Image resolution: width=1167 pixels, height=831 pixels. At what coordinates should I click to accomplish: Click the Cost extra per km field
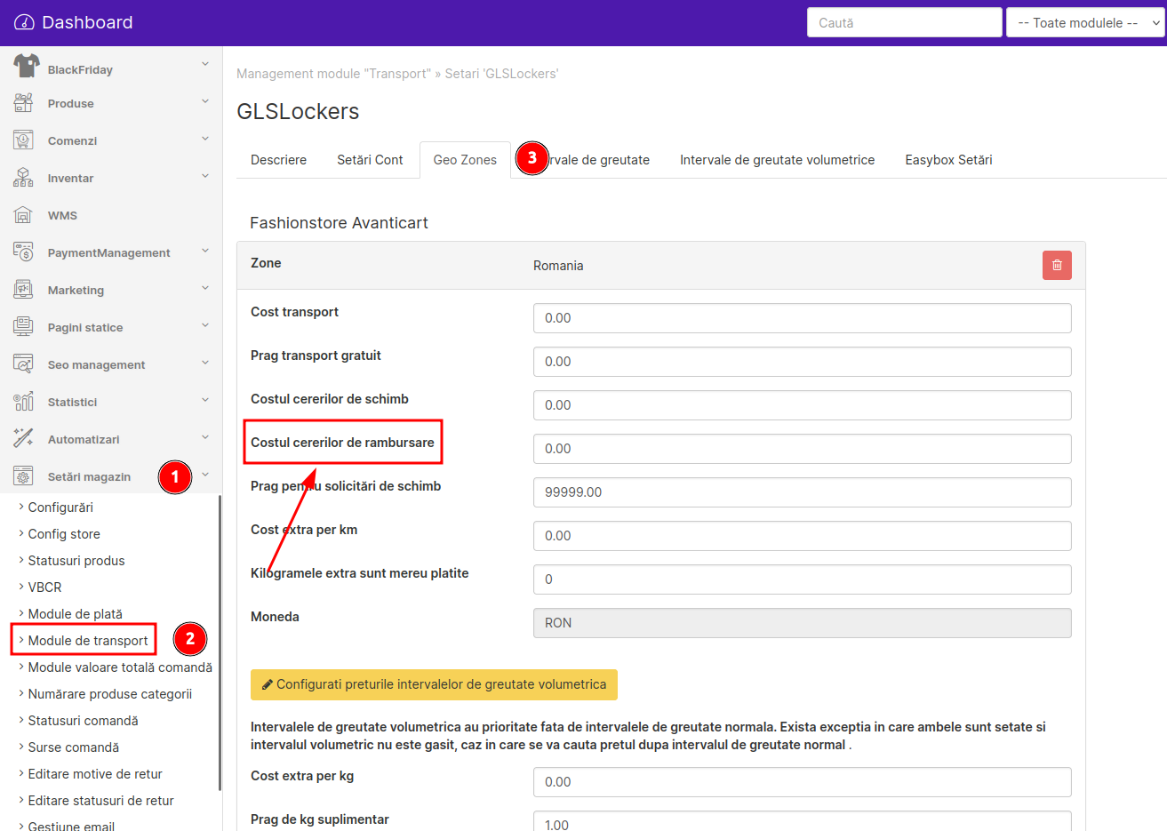(802, 536)
